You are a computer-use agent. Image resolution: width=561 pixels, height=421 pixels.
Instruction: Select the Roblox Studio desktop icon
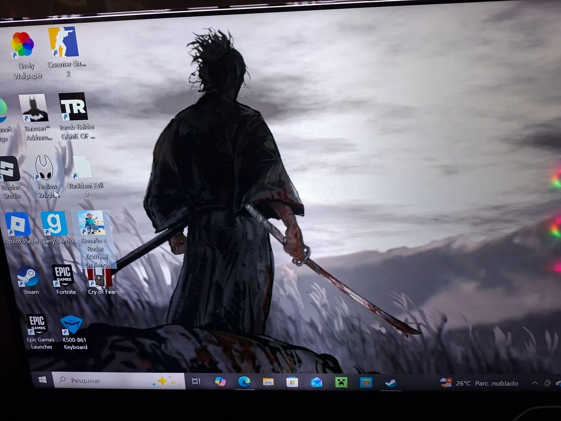10,178
